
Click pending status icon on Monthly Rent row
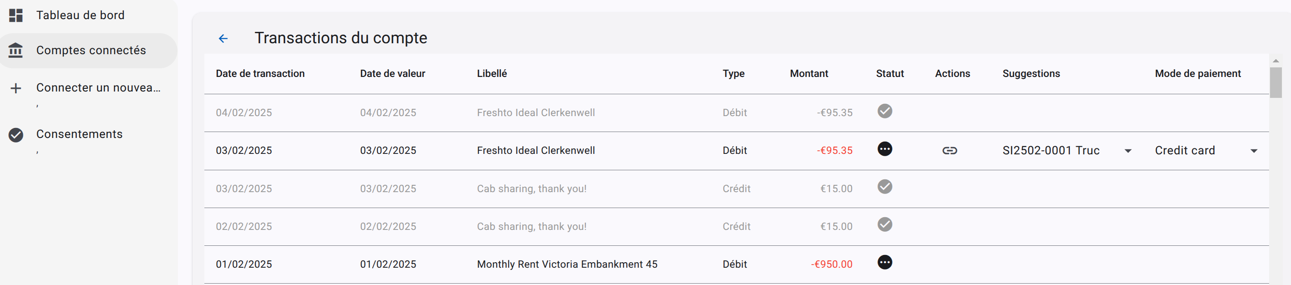[885, 263]
